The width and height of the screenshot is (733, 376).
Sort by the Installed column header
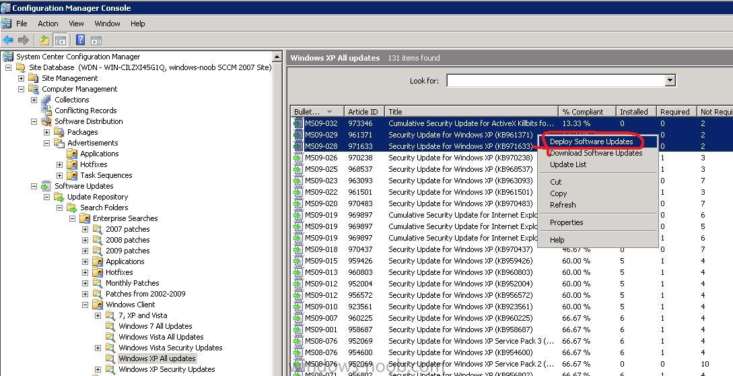pyautogui.click(x=636, y=111)
